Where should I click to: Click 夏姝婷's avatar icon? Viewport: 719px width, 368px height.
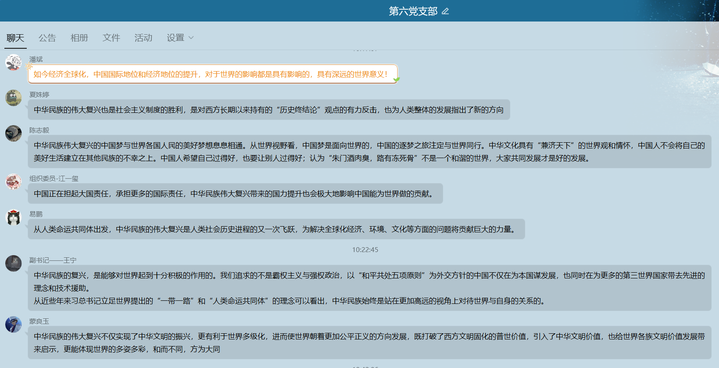(x=14, y=98)
